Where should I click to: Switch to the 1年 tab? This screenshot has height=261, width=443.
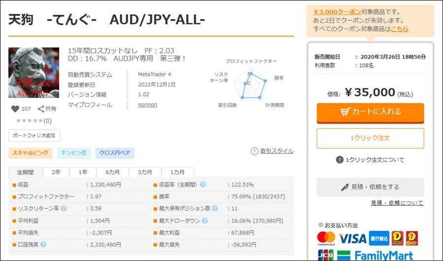coord(83,172)
